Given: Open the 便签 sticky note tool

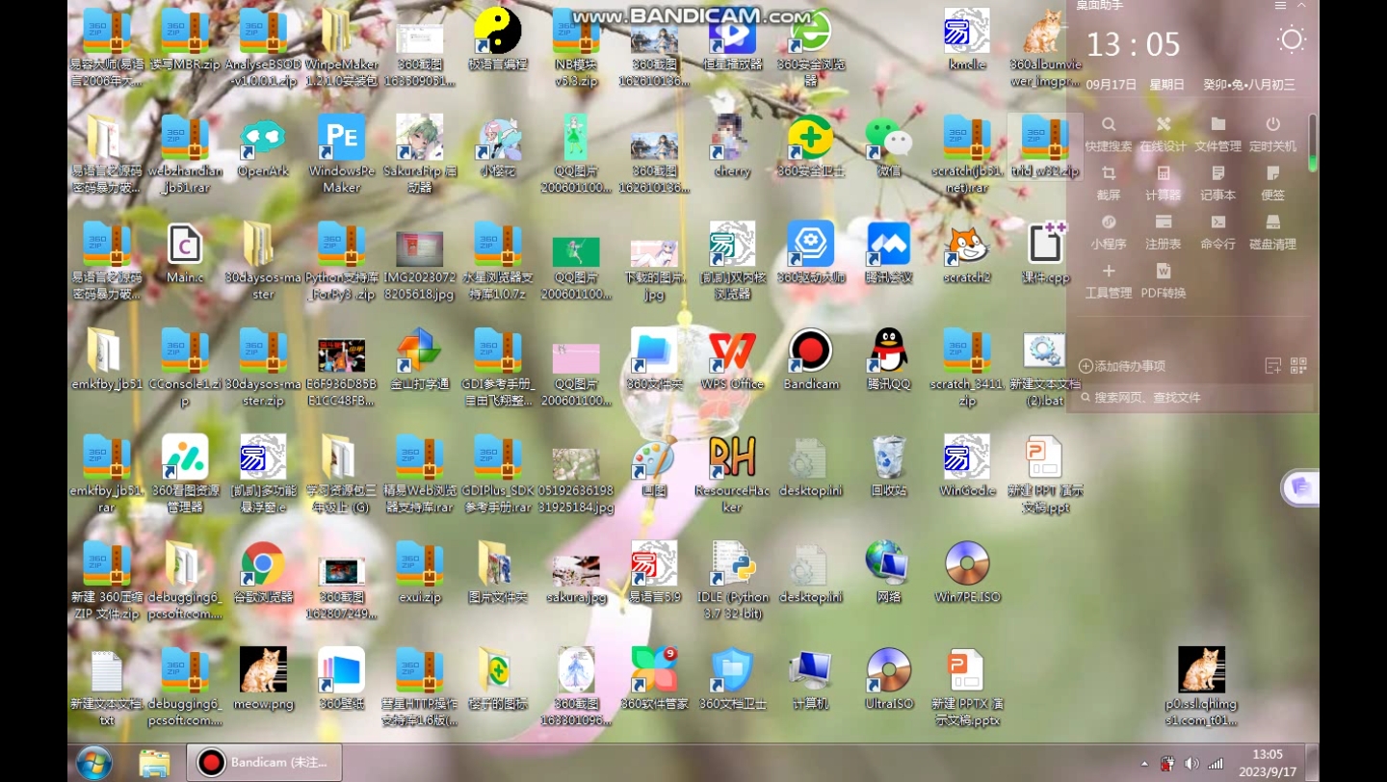Looking at the screenshot, I should coord(1273,183).
